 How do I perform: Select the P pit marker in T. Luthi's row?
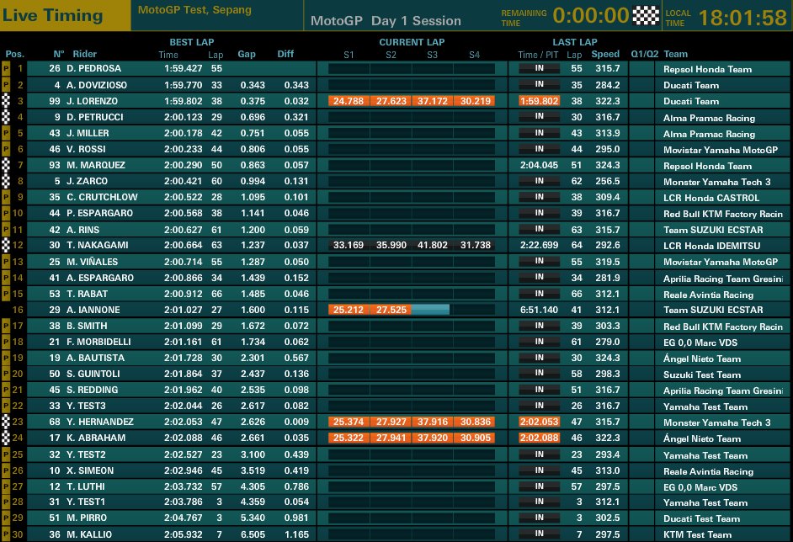(6, 486)
